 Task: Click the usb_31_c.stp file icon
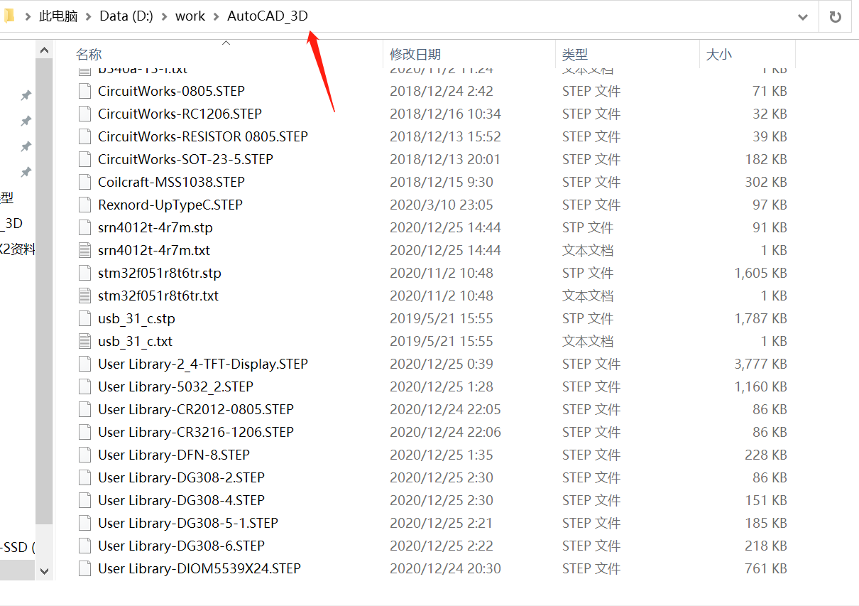pyautogui.click(x=85, y=318)
